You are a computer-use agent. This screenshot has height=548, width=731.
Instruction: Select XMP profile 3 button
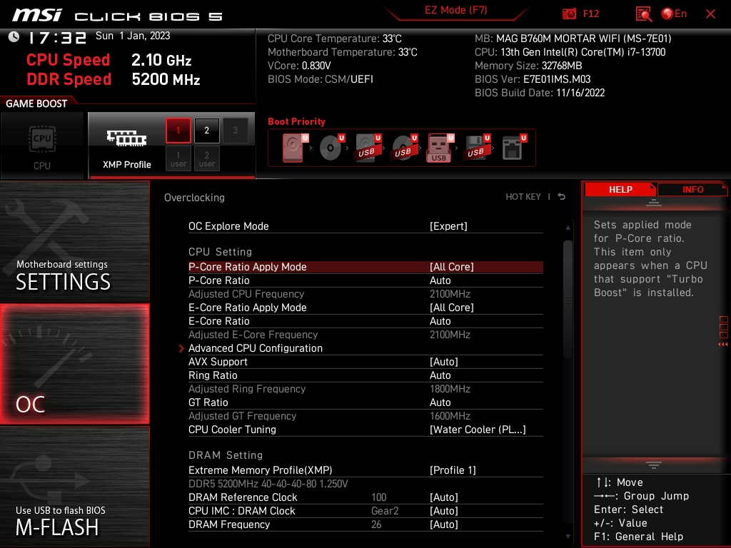[235, 131]
